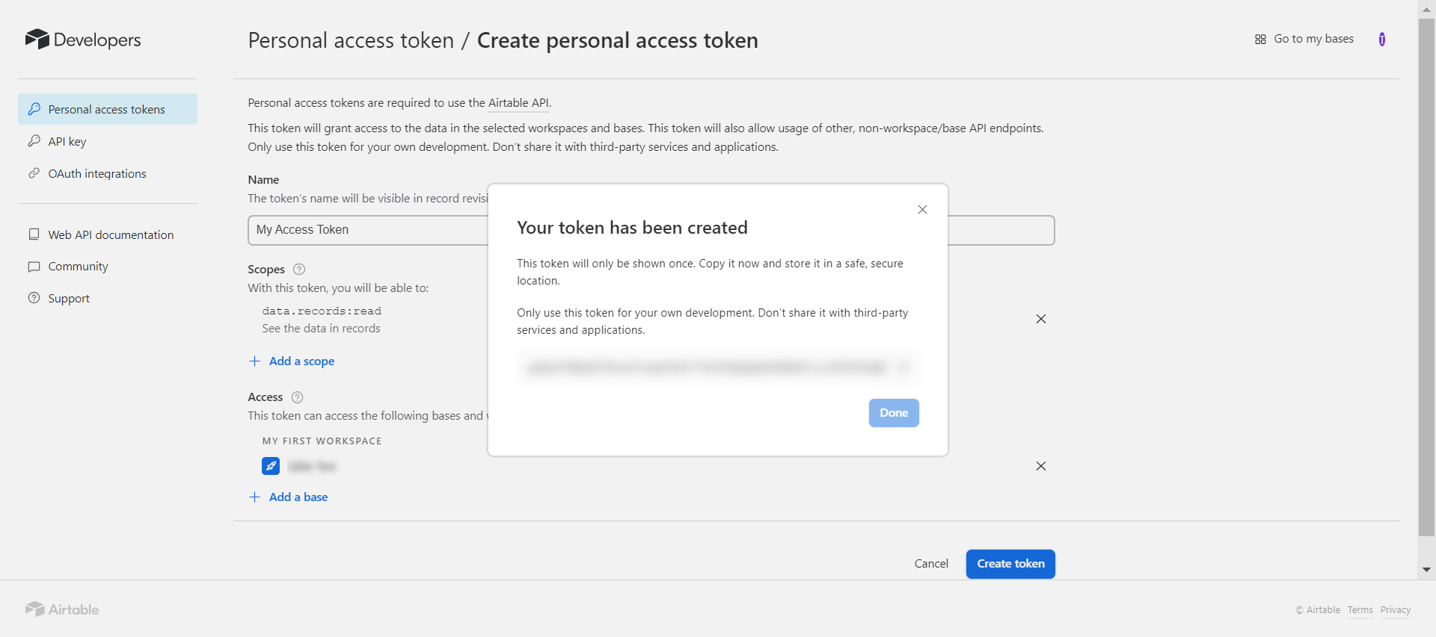
Task: Close the token created dialog
Action: (922, 210)
